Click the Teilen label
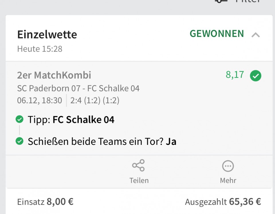The image size is (275, 214). 139,180
